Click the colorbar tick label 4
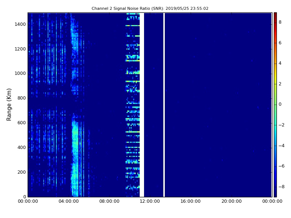The width and height of the screenshot is (291, 218). point(280,63)
